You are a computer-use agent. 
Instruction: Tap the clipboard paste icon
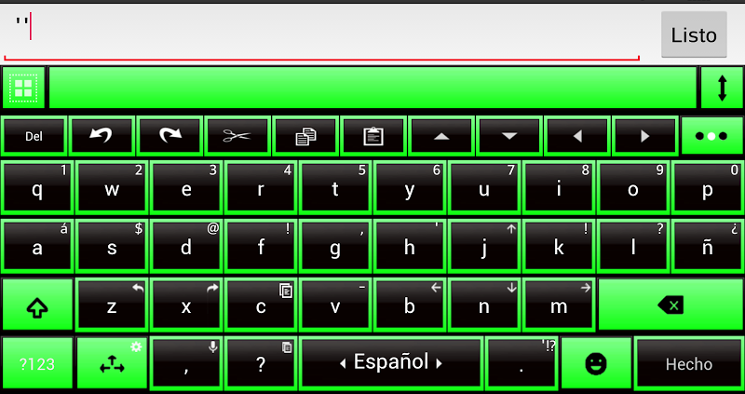click(x=373, y=136)
